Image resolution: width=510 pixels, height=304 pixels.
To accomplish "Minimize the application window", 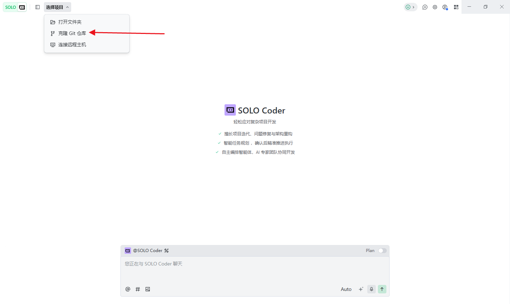I will coord(469,7).
